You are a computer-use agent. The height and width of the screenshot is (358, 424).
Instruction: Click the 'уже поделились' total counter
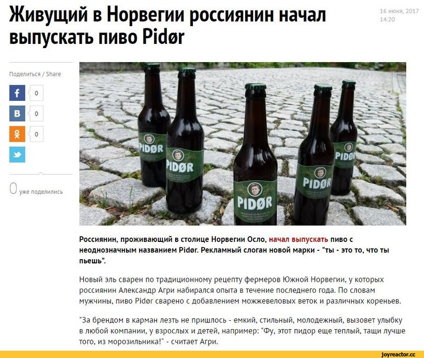point(36,189)
